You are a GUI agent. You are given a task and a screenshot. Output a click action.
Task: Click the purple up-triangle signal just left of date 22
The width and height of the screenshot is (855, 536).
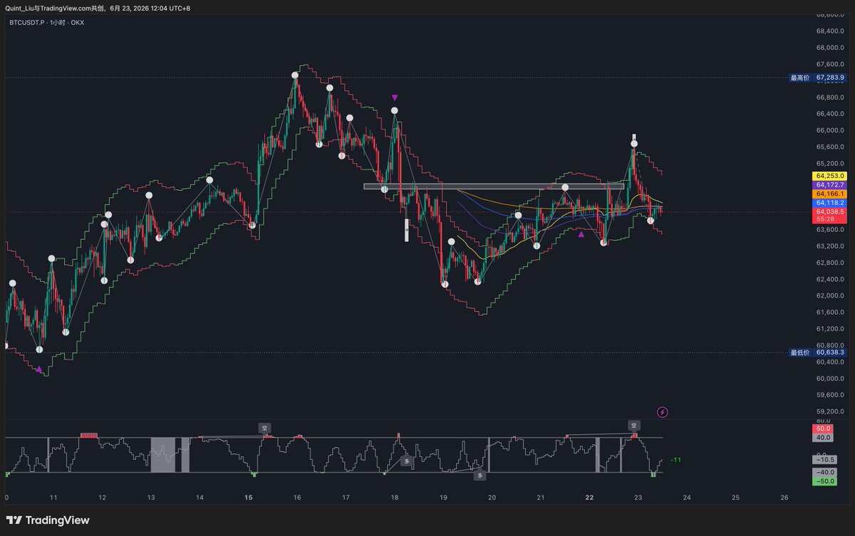pos(581,233)
